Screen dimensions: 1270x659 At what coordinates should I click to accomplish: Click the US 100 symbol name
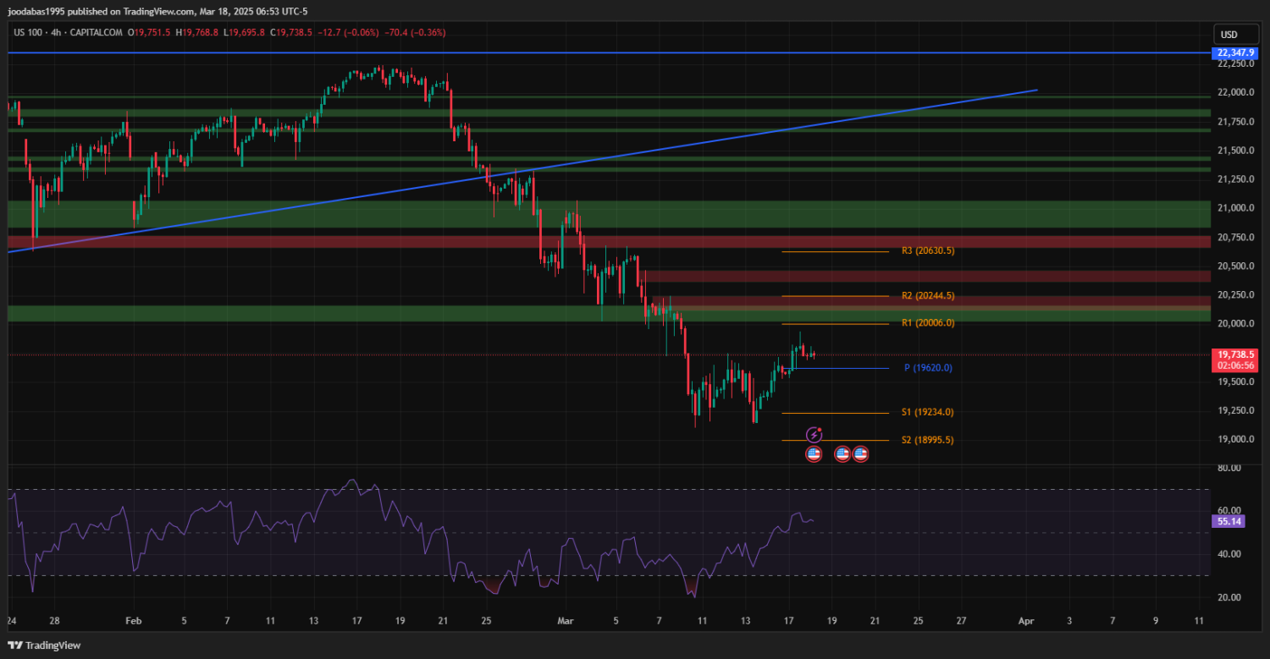click(x=29, y=32)
